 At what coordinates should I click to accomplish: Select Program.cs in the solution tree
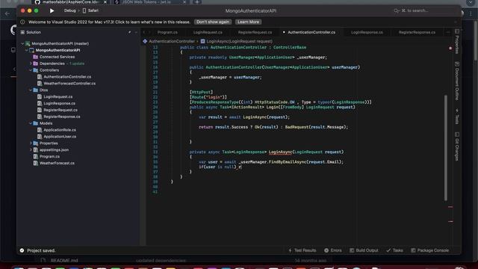[49, 156]
